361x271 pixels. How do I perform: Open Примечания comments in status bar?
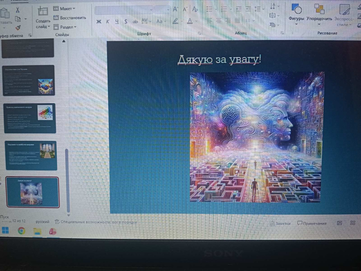tap(312, 223)
